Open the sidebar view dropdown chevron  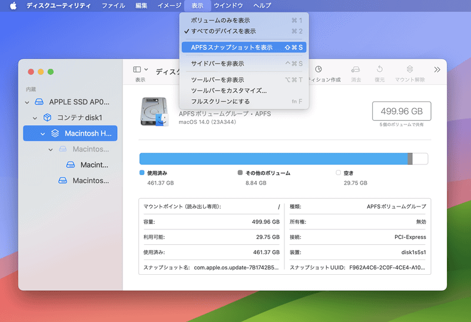(x=146, y=70)
